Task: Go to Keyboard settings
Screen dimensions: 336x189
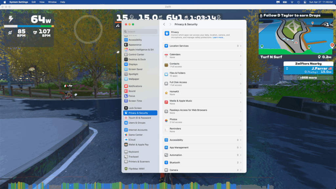Action: [x=140, y=152]
